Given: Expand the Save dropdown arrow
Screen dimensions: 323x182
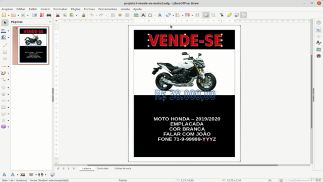Looking at the screenshot, I should pyautogui.click(x=28, y=15).
